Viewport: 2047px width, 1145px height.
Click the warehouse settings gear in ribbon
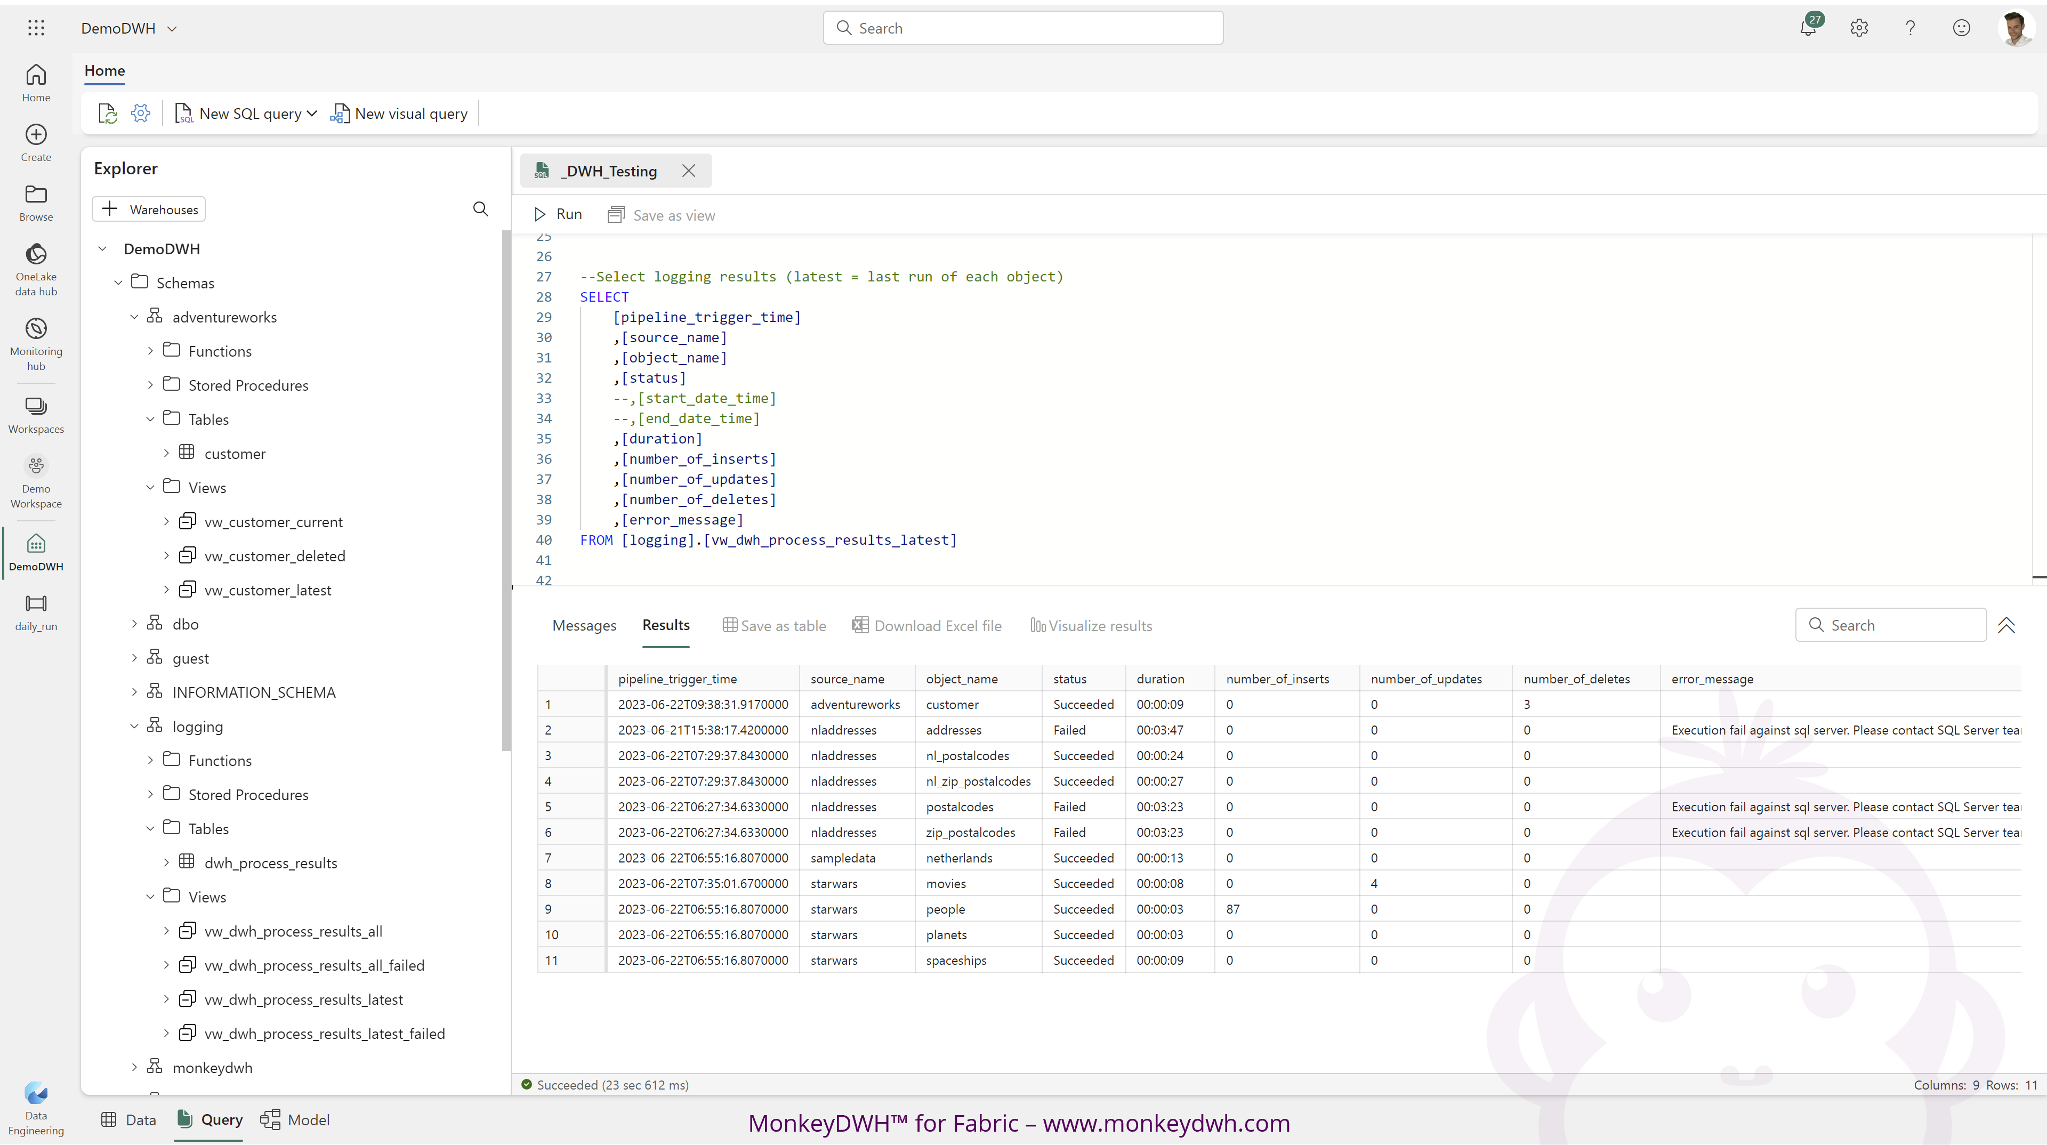point(141,113)
